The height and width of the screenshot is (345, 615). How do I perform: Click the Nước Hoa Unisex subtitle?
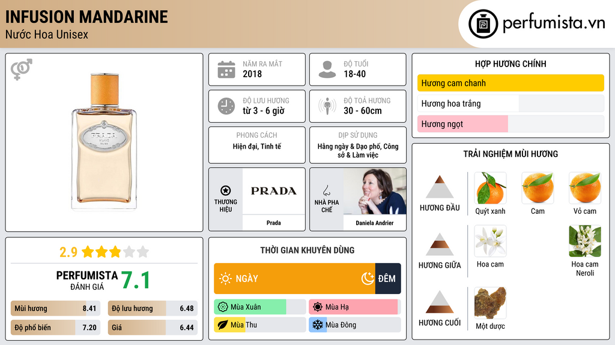(47, 34)
